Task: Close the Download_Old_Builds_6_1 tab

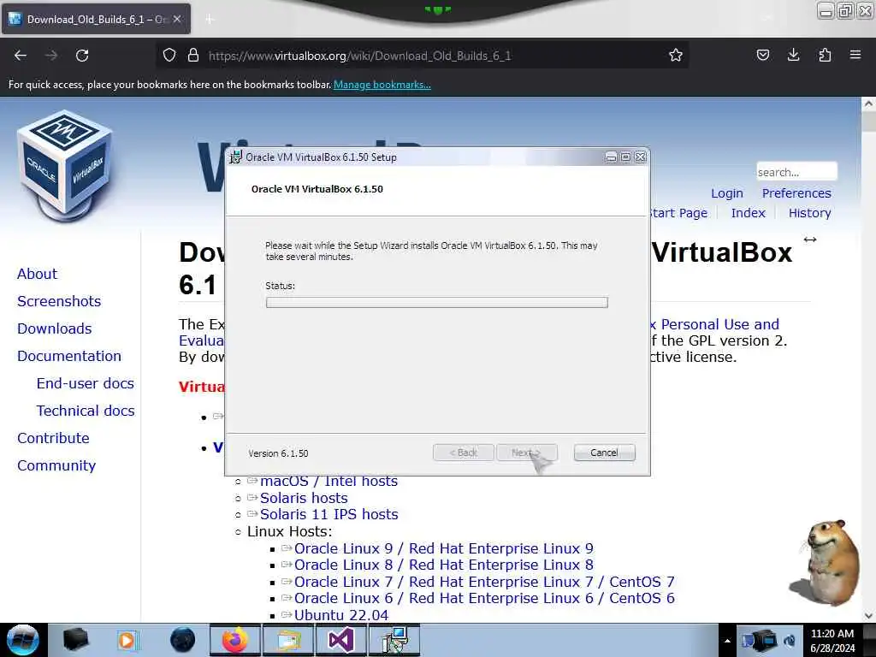Action: (x=177, y=19)
